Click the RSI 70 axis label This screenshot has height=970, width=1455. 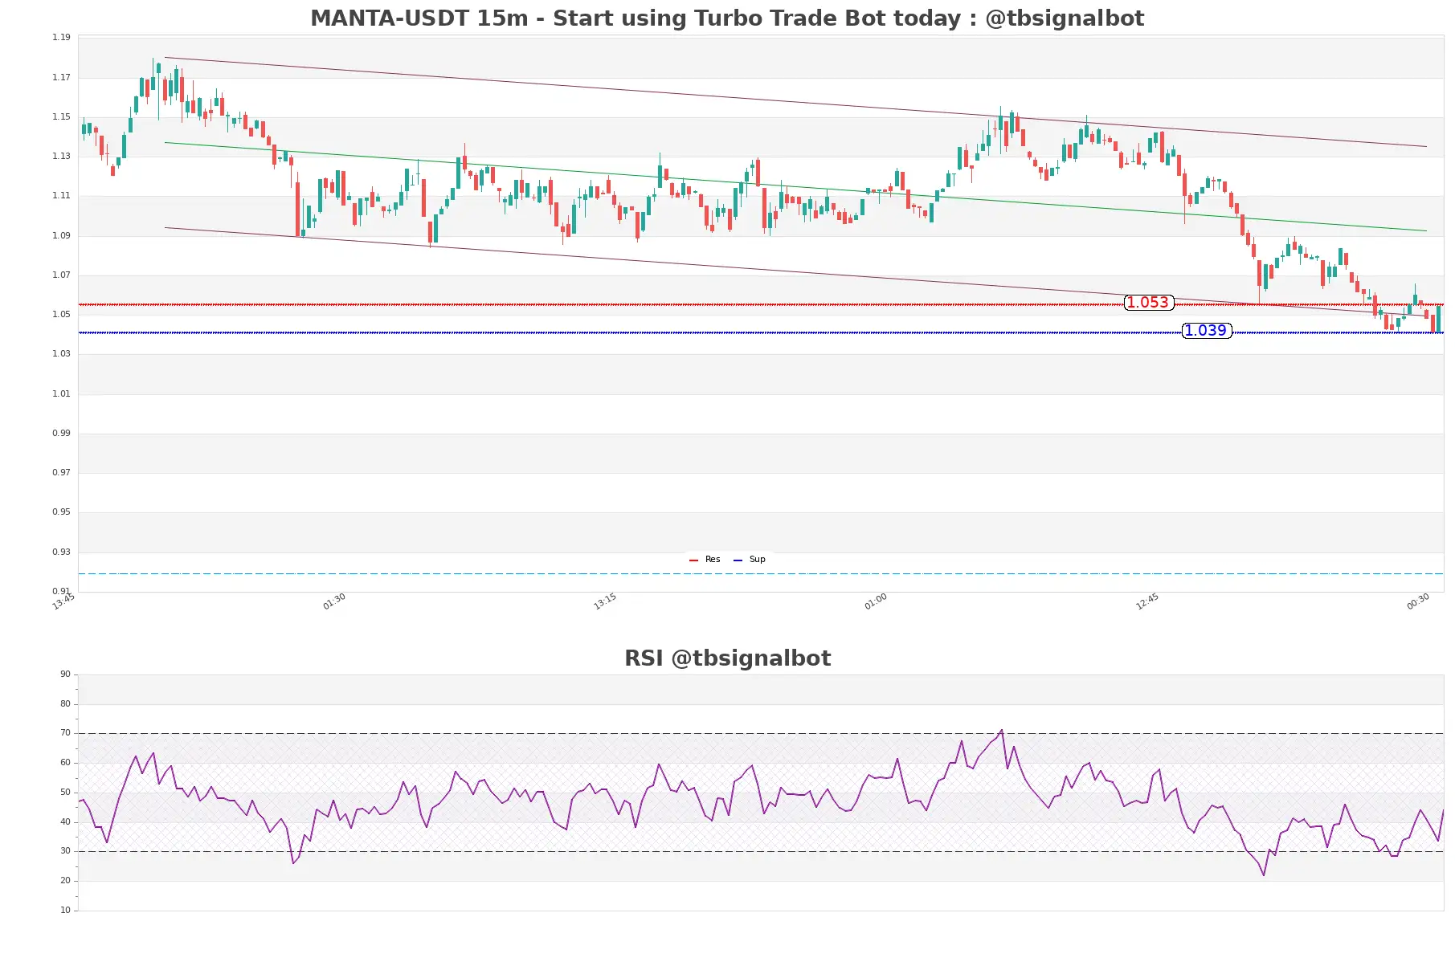click(x=65, y=733)
